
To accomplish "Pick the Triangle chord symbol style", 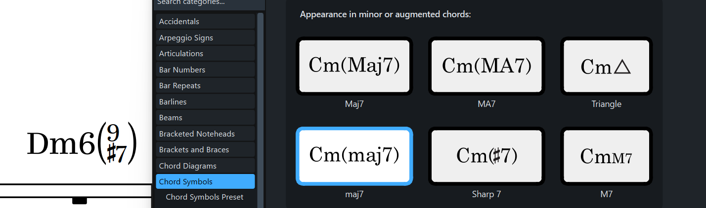I will pos(606,66).
